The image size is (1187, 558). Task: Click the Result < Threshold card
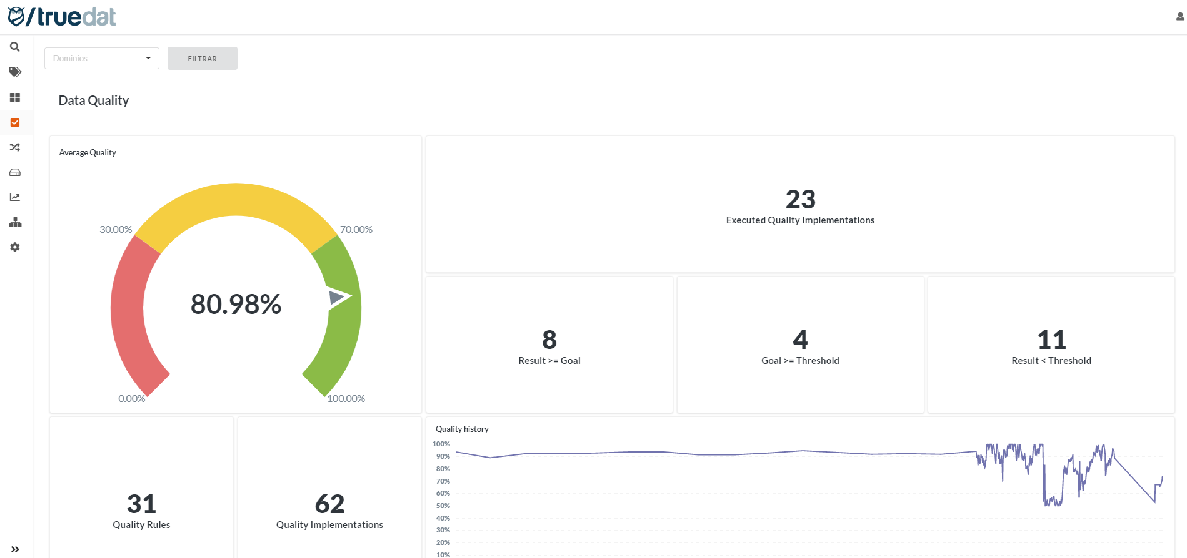tap(1051, 345)
